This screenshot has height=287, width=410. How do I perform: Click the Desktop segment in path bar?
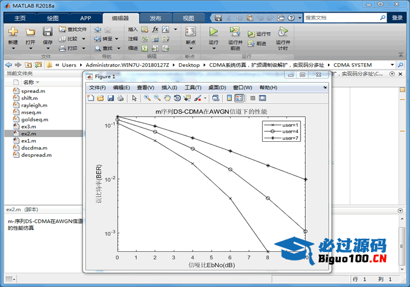[189, 65]
